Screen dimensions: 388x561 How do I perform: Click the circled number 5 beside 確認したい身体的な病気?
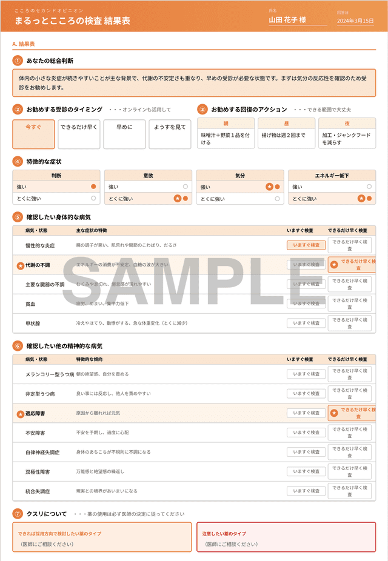click(18, 217)
